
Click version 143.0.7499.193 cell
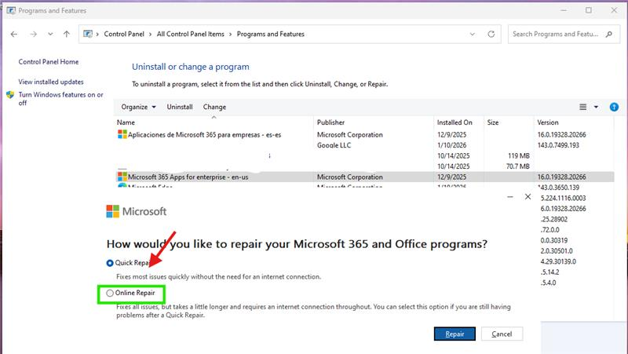[558, 145]
